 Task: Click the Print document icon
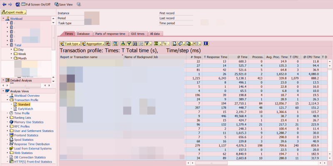[x=174, y=44]
